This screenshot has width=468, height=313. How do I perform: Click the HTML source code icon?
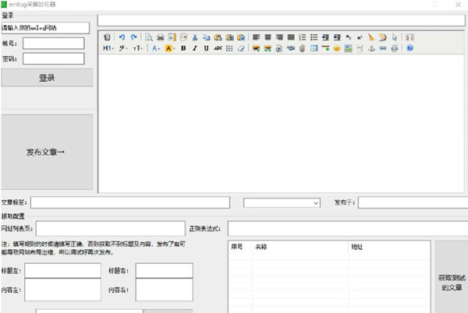(x=107, y=37)
